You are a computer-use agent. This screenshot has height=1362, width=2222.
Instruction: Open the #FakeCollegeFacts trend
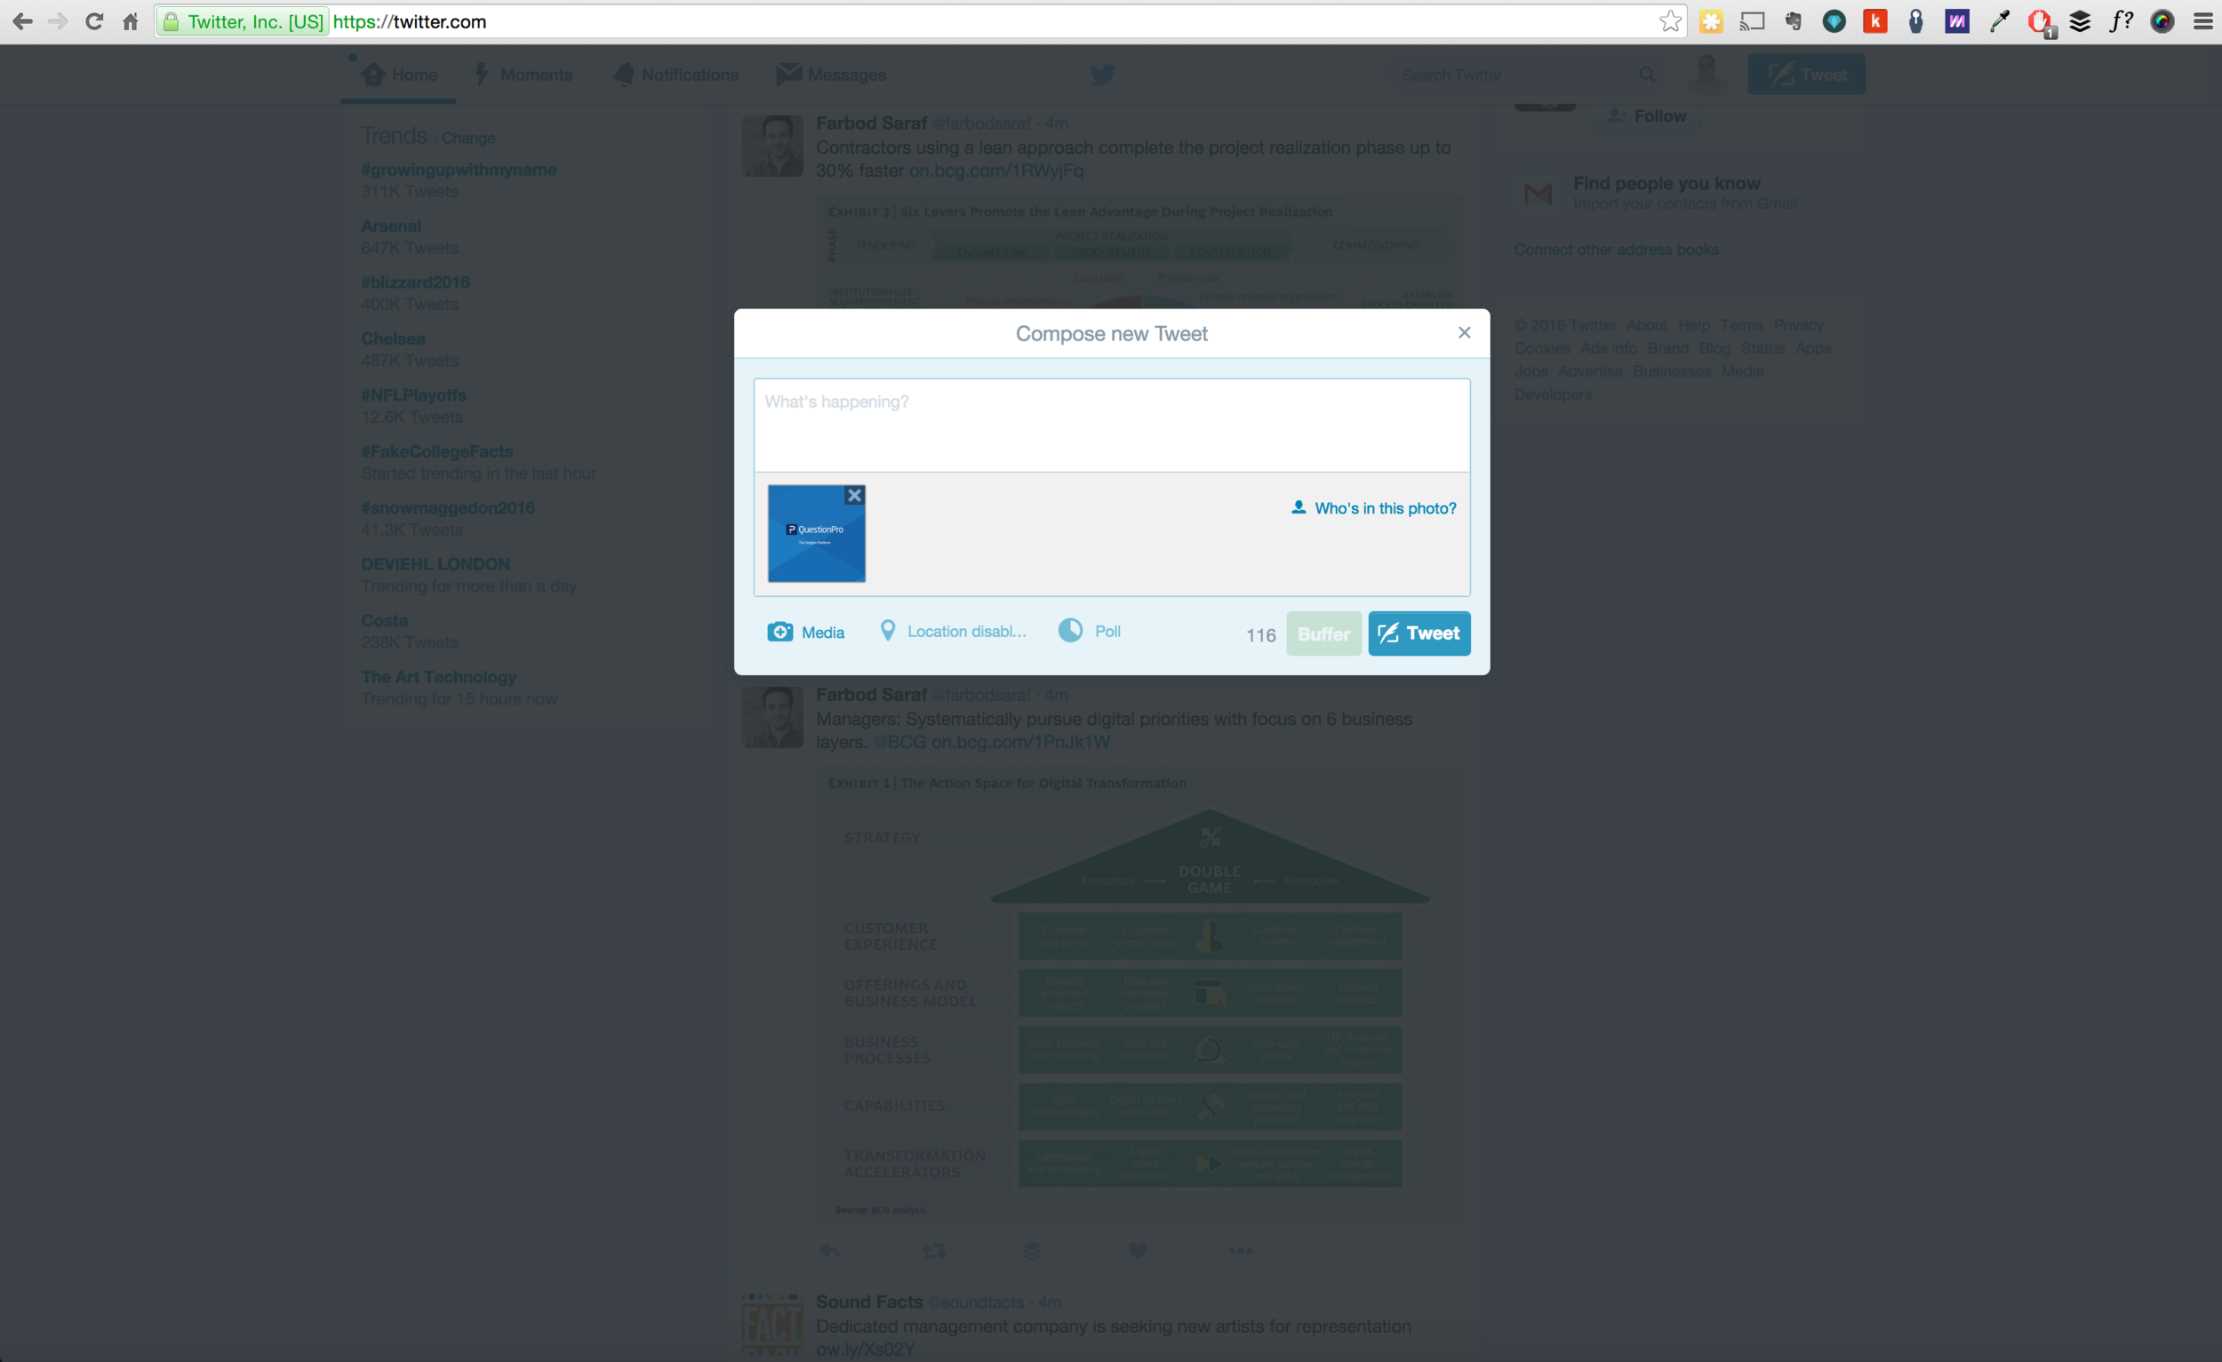pos(437,450)
